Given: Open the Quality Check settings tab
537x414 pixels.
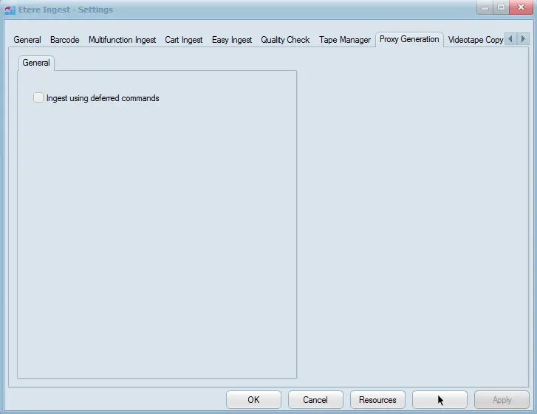Looking at the screenshot, I should [x=285, y=40].
